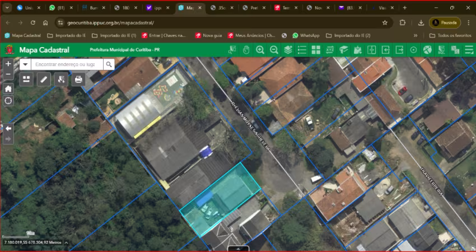Open the SQL query tool
Image resolution: width=476 pixels, height=252 pixels.
point(441,50)
